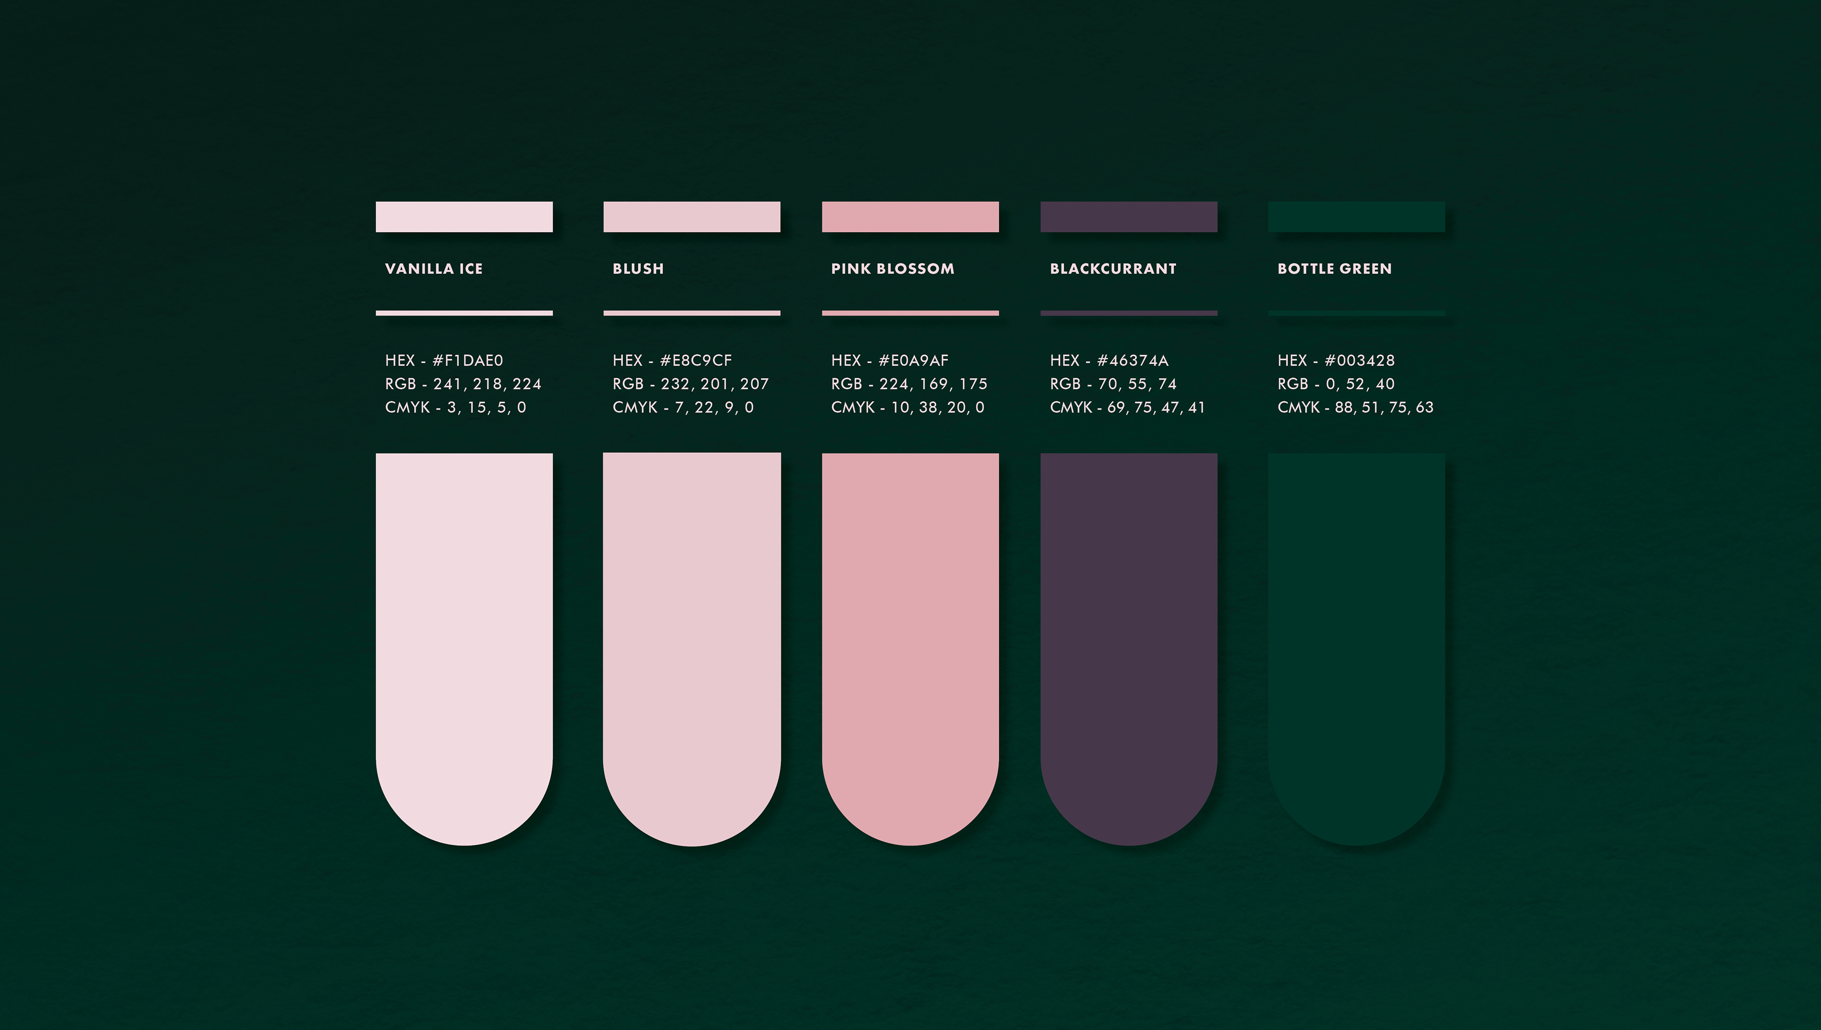Click the text CMYK - 7, 22, 9, 0
The width and height of the screenshot is (1821, 1030).
pyautogui.click(x=683, y=407)
